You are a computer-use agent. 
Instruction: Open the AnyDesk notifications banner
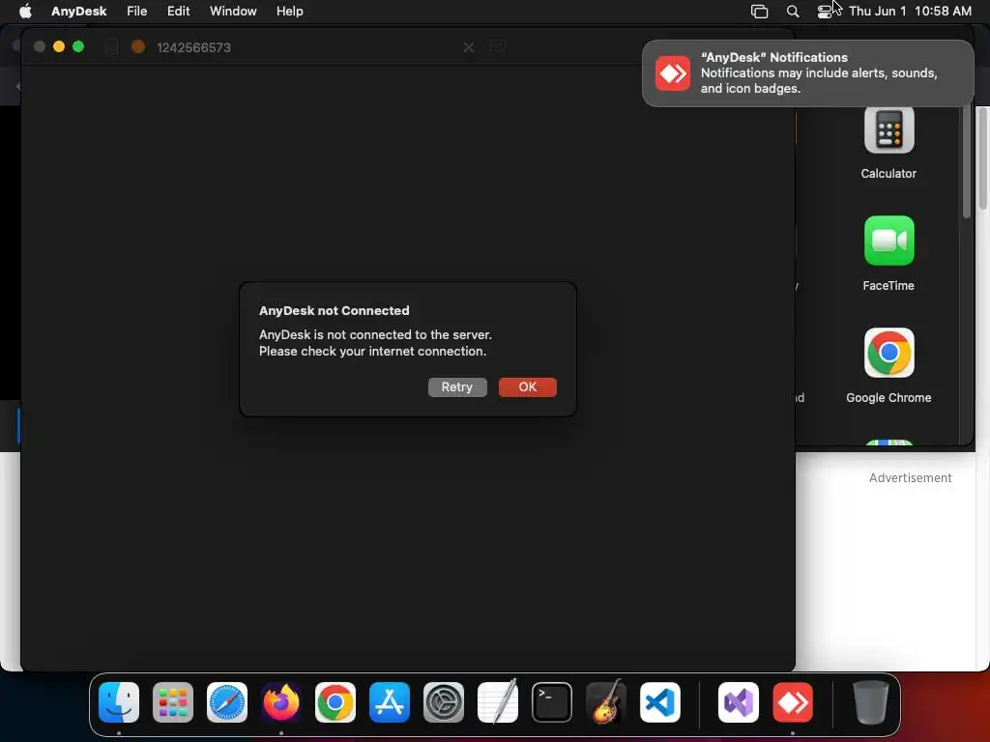click(x=807, y=73)
